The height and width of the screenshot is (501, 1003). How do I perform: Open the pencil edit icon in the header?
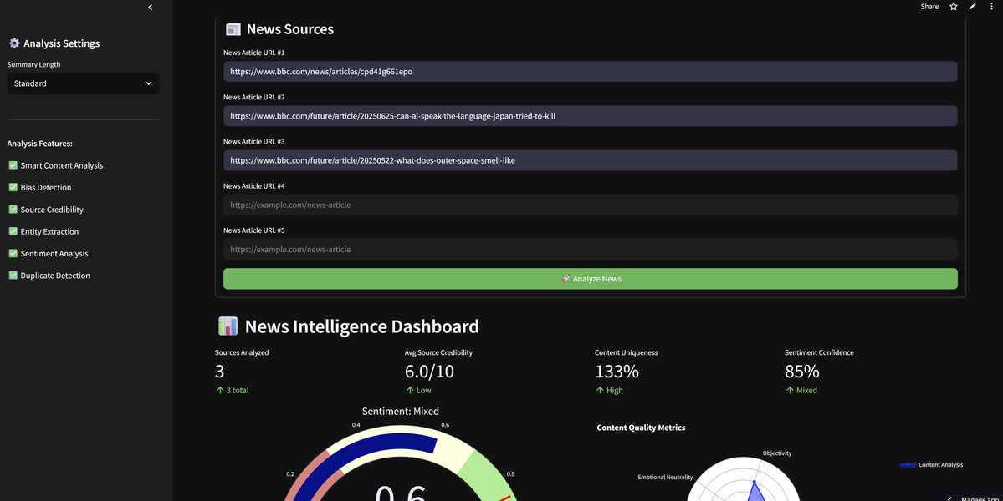(972, 6)
